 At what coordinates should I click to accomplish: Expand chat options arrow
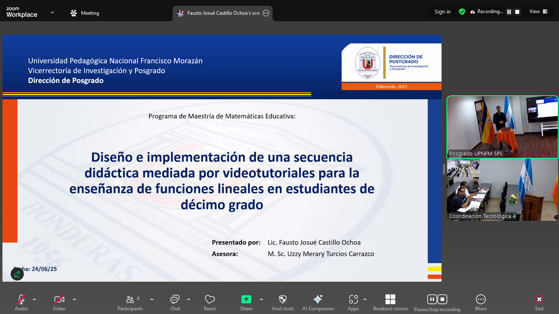pyautogui.click(x=189, y=299)
